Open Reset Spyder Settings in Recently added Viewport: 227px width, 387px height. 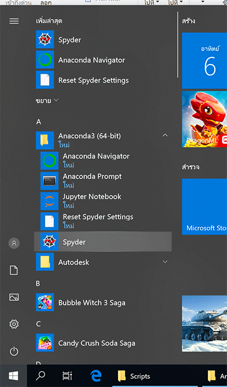pyautogui.click(x=102, y=80)
